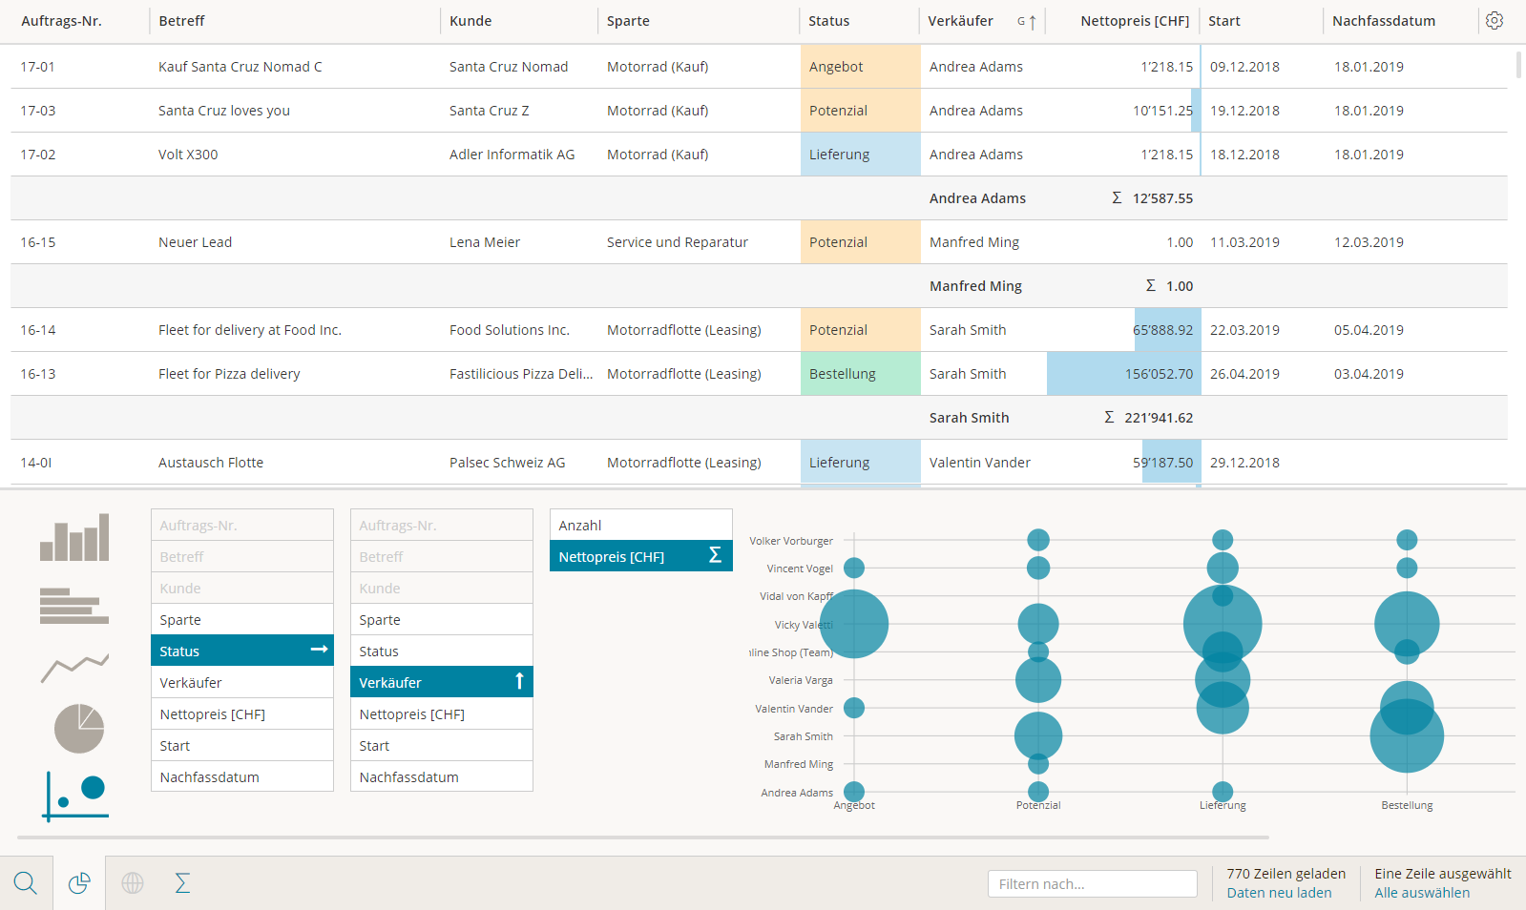The height and width of the screenshot is (910, 1526).
Task: Select the bubble scatter chart icon
Action: 76,796
